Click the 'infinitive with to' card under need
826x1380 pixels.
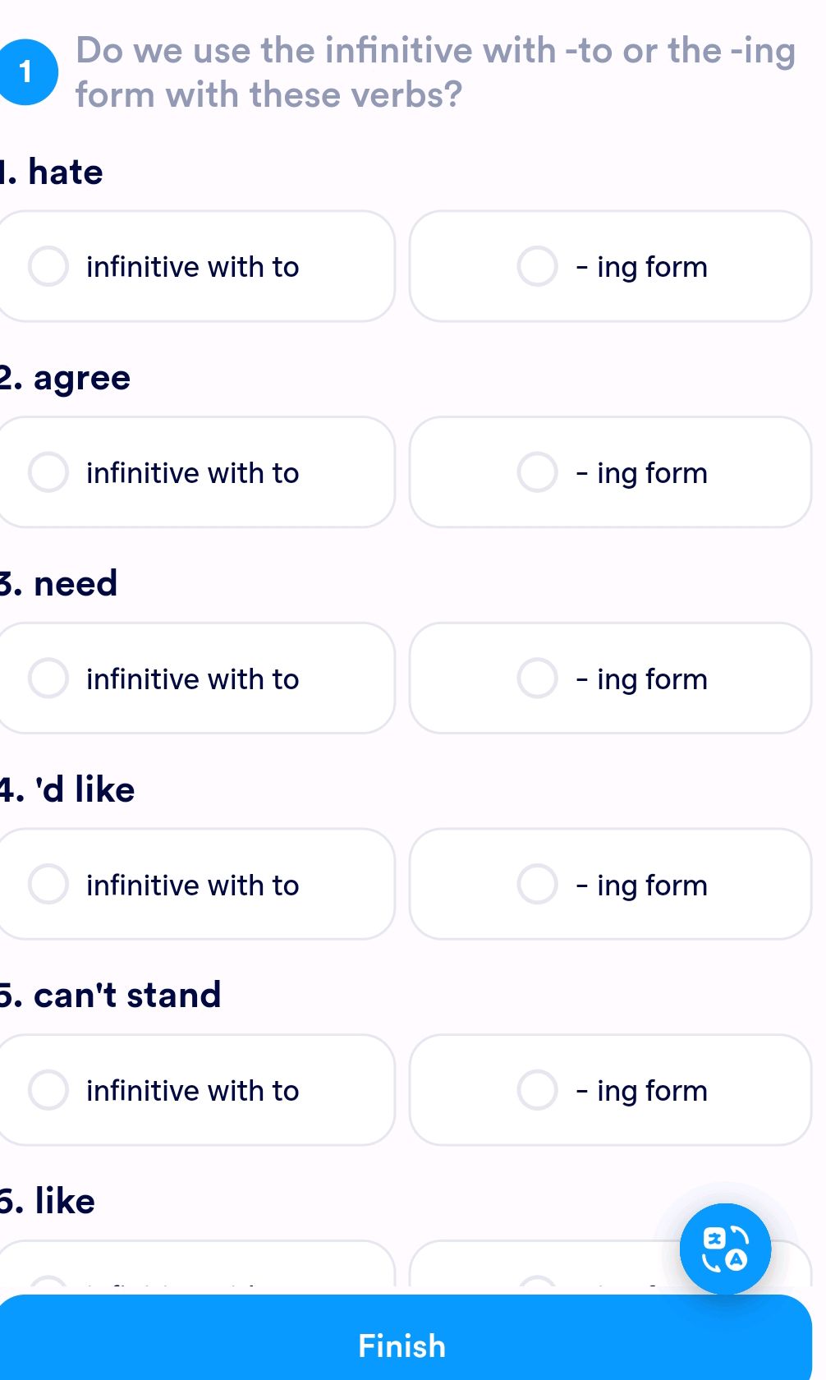[197, 678]
